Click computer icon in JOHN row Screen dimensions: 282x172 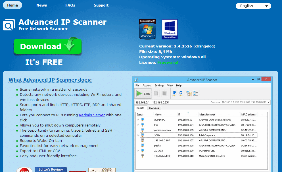tap(143, 135)
